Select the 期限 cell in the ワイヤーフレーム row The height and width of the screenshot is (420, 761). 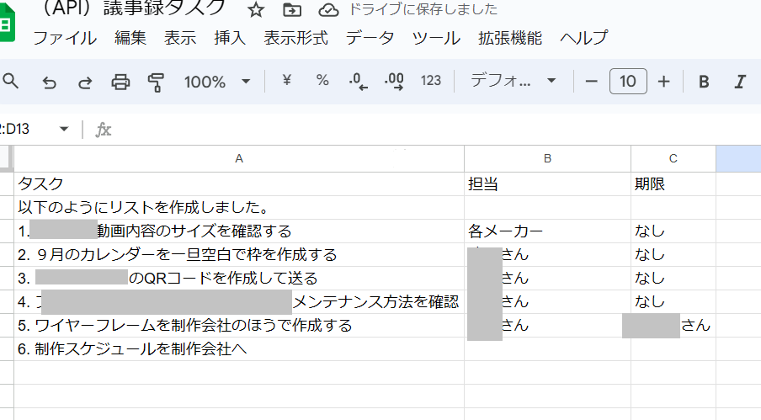tap(673, 326)
